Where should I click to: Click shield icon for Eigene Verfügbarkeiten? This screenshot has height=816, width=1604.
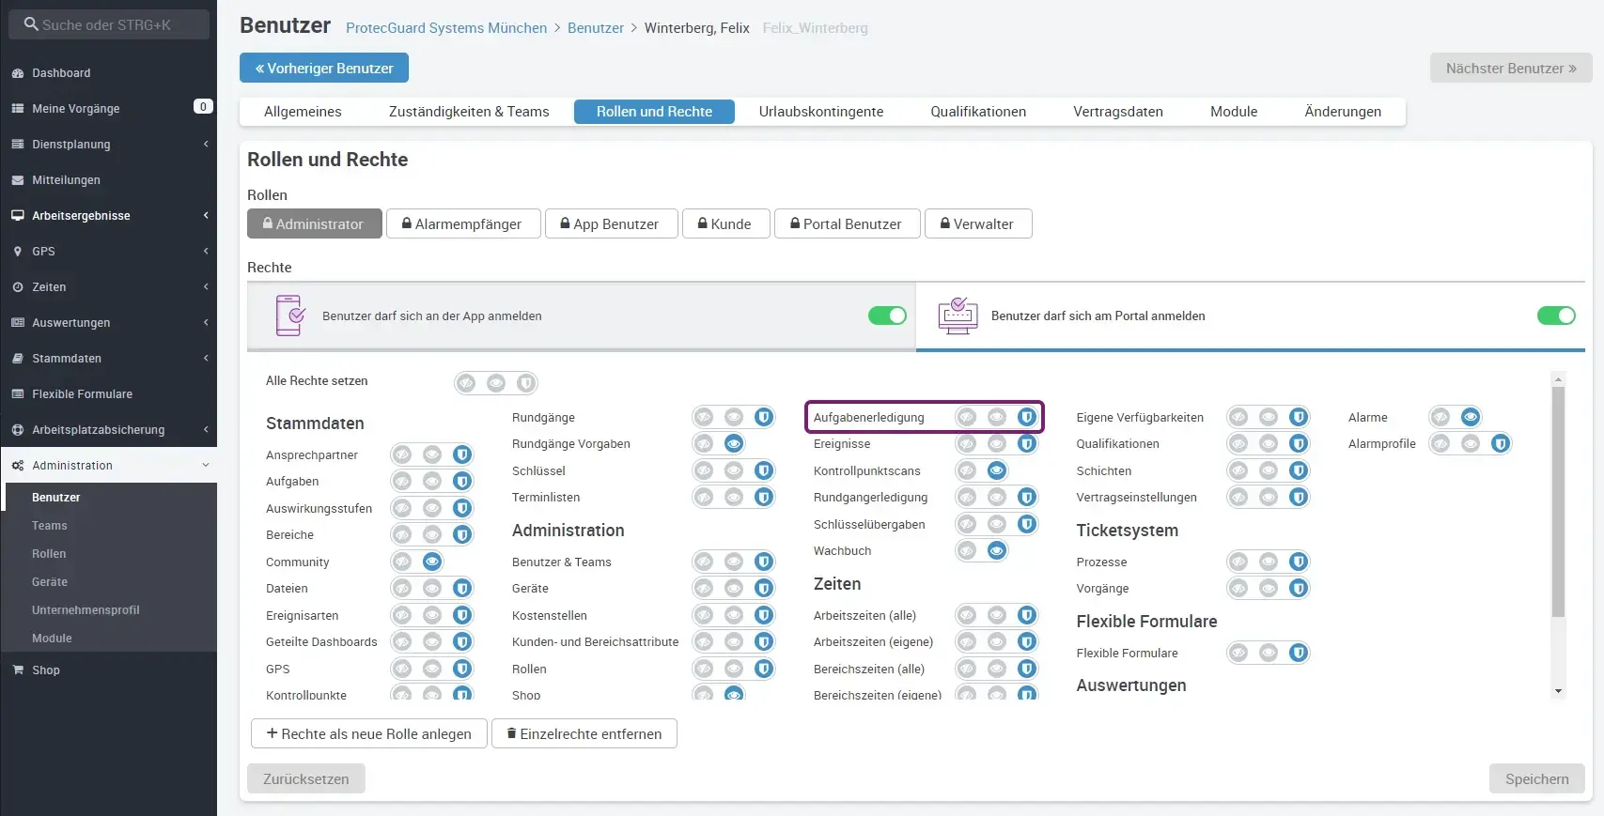point(1299,417)
